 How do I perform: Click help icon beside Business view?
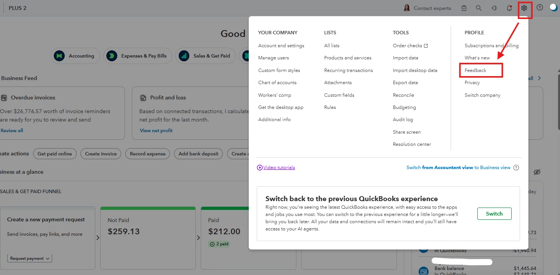(x=516, y=168)
